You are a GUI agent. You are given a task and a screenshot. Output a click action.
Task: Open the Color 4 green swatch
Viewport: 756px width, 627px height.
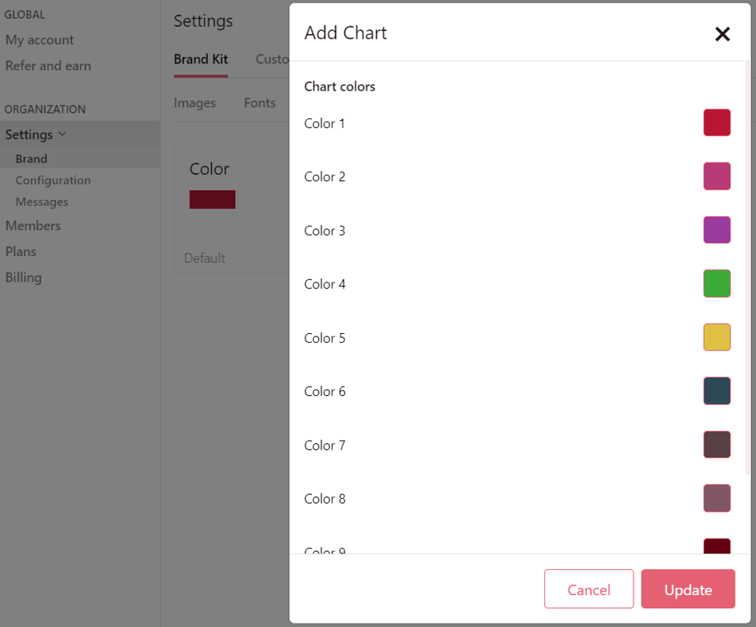(717, 283)
